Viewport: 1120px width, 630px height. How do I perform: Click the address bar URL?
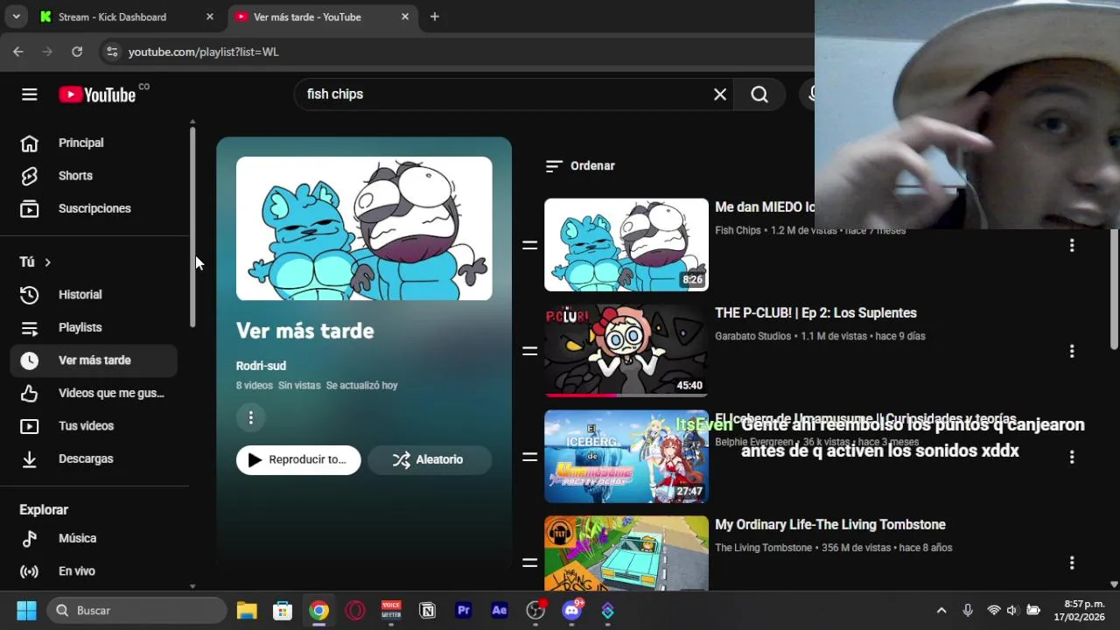(204, 52)
